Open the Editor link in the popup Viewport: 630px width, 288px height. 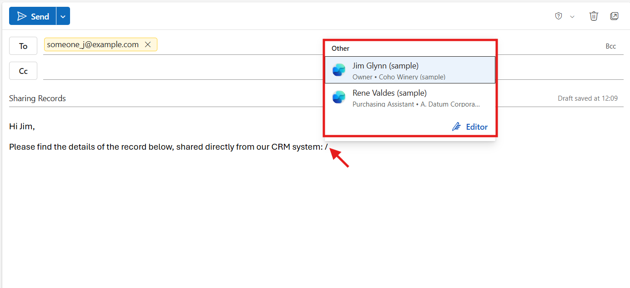click(x=476, y=127)
